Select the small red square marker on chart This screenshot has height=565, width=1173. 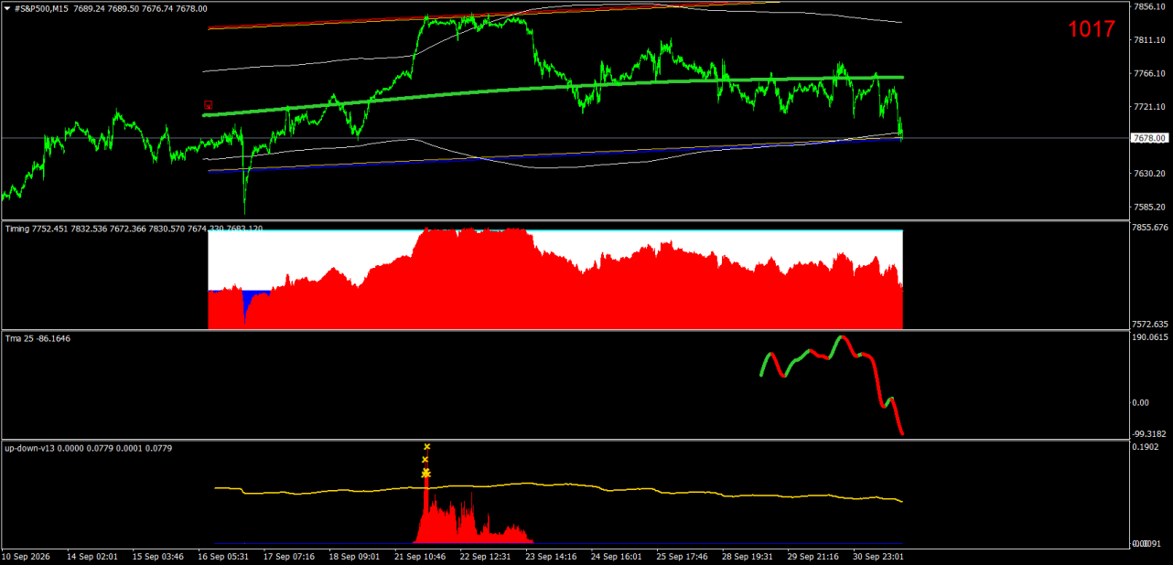tap(209, 105)
